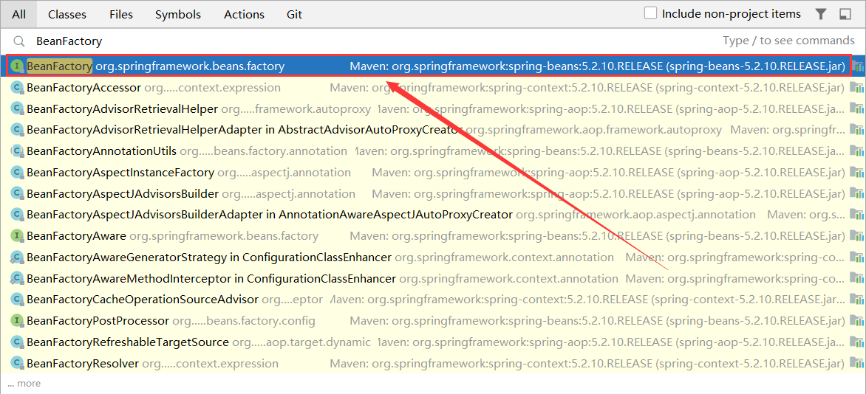Open the filter funnel icon

point(821,14)
